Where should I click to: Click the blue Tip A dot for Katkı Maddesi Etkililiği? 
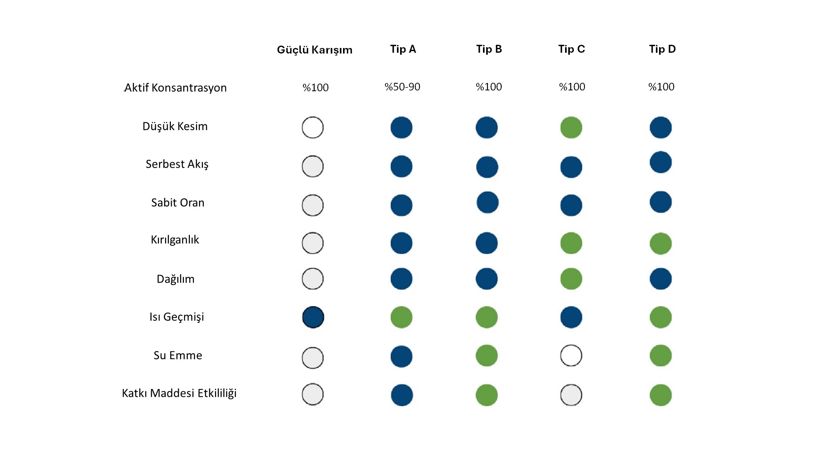402,395
